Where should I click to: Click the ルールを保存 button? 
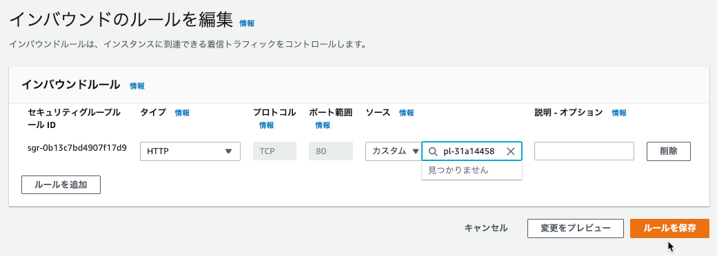click(x=669, y=228)
